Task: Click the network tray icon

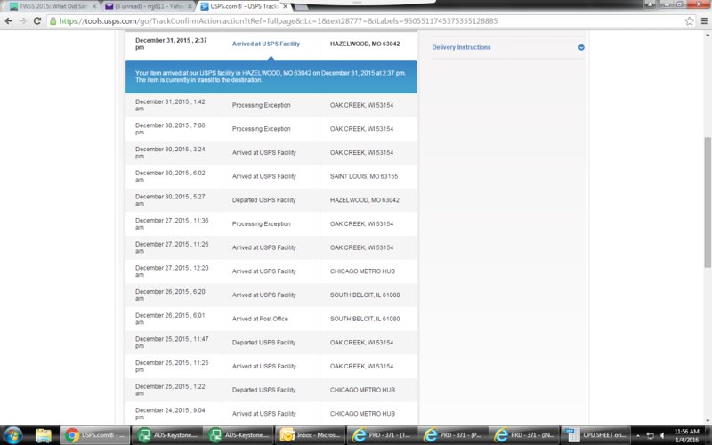Action: tap(650, 435)
